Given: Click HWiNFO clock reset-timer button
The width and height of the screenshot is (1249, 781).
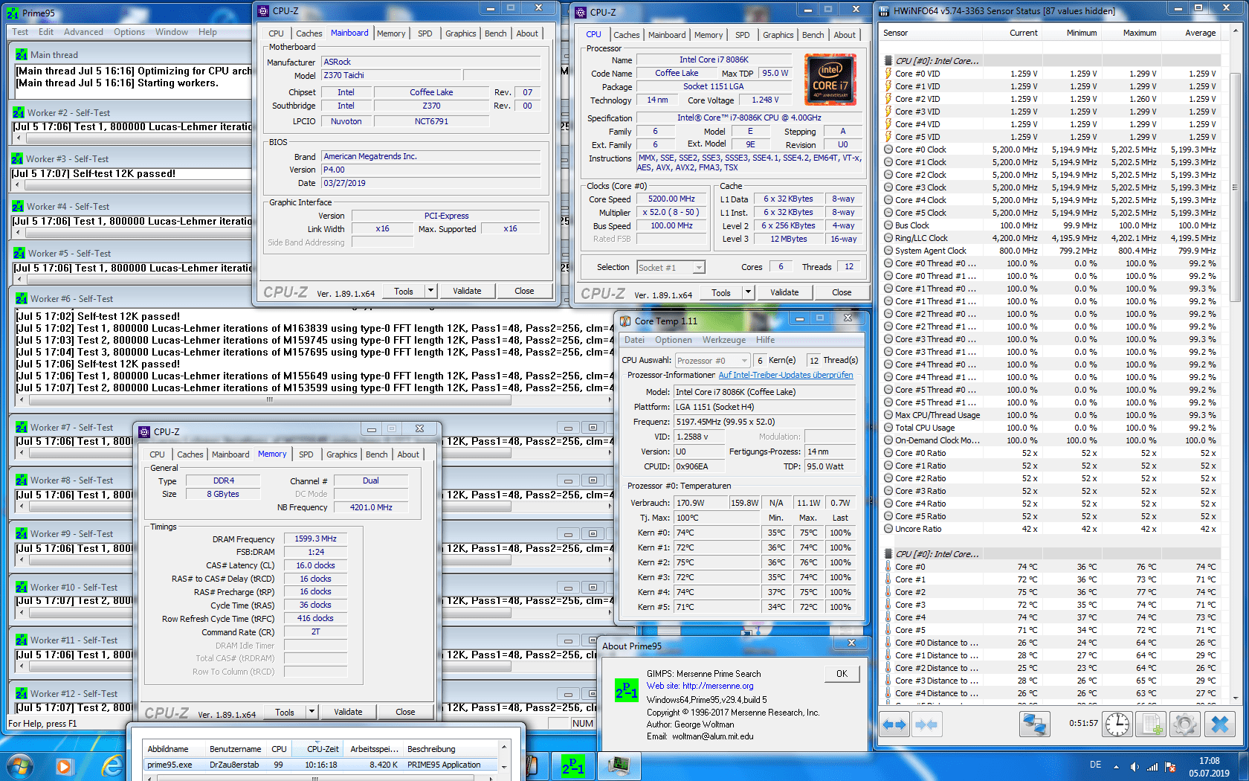Looking at the screenshot, I should pos(1117,724).
